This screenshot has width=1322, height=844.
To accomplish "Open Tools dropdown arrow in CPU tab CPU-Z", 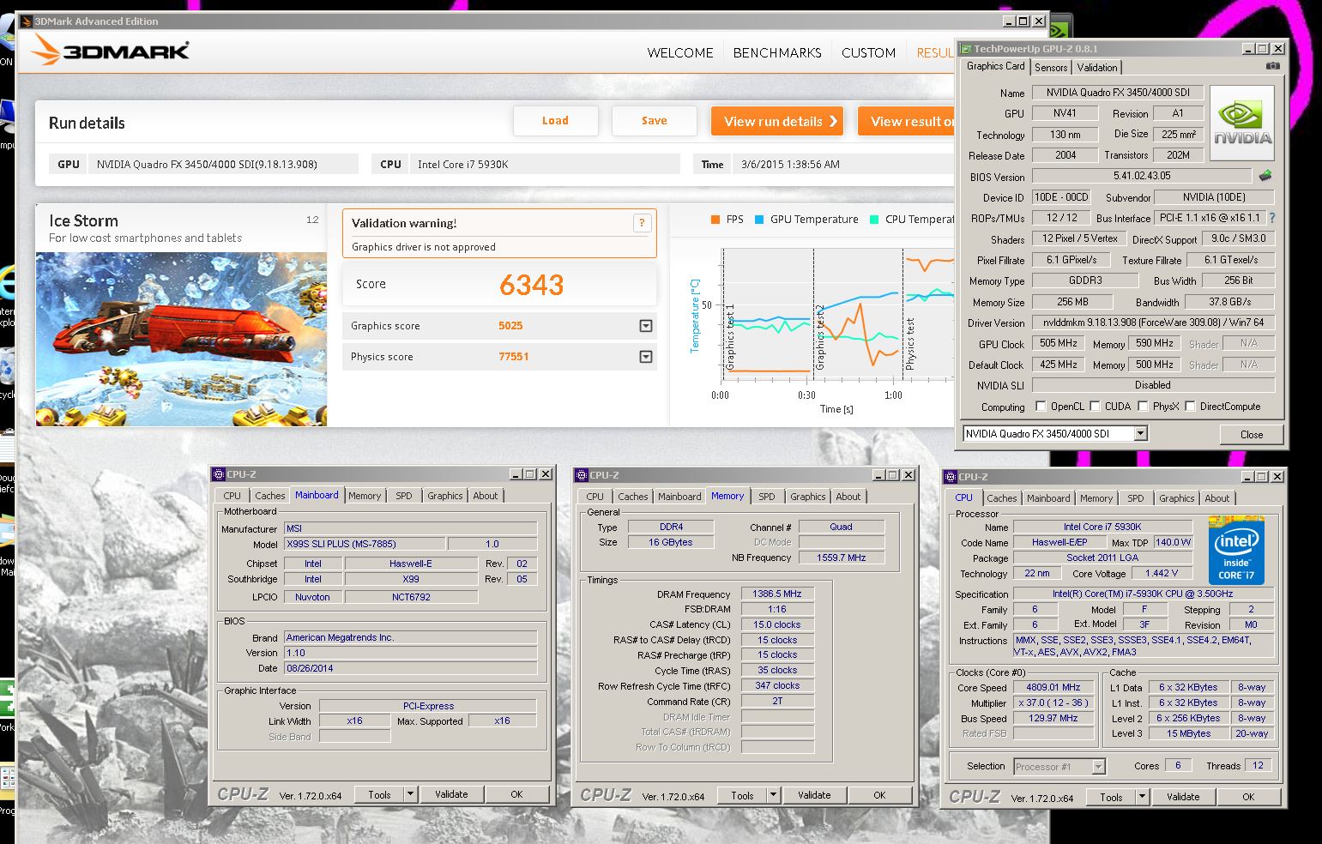I will pyautogui.click(x=1142, y=797).
